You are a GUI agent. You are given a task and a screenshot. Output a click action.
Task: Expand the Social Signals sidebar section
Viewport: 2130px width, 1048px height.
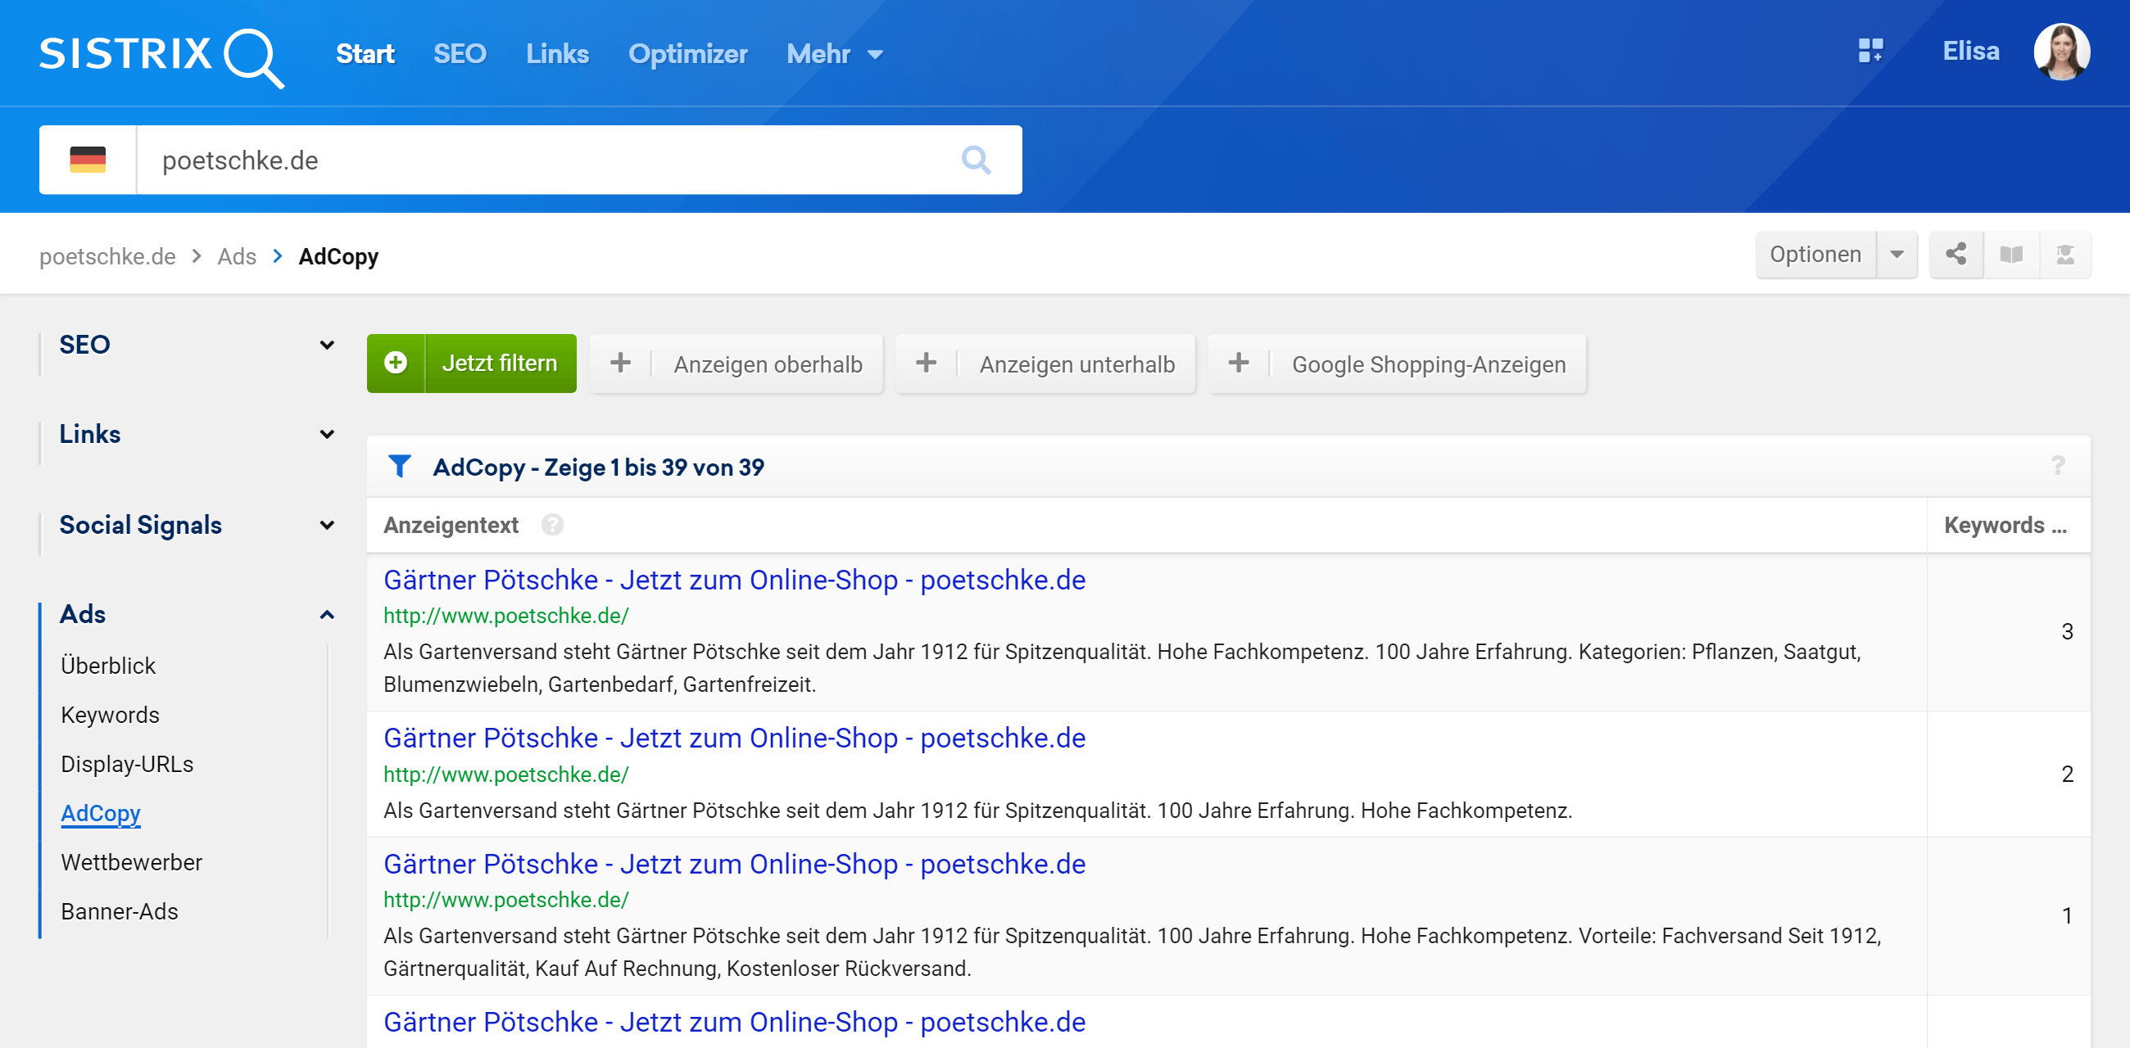point(327,525)
